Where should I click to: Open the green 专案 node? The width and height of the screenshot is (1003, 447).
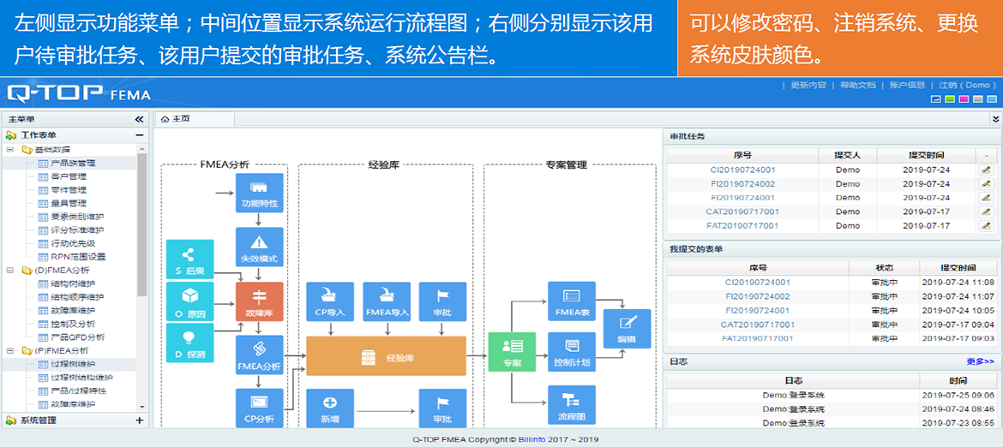pos(512,352)
